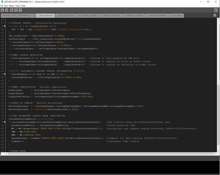Click the window title text in the title bar
Screen dimensions: 220x175
tap(34, 2)
